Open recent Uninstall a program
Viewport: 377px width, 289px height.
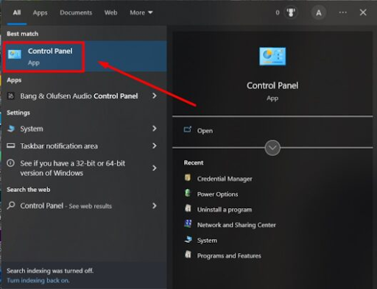pos(225,210)
